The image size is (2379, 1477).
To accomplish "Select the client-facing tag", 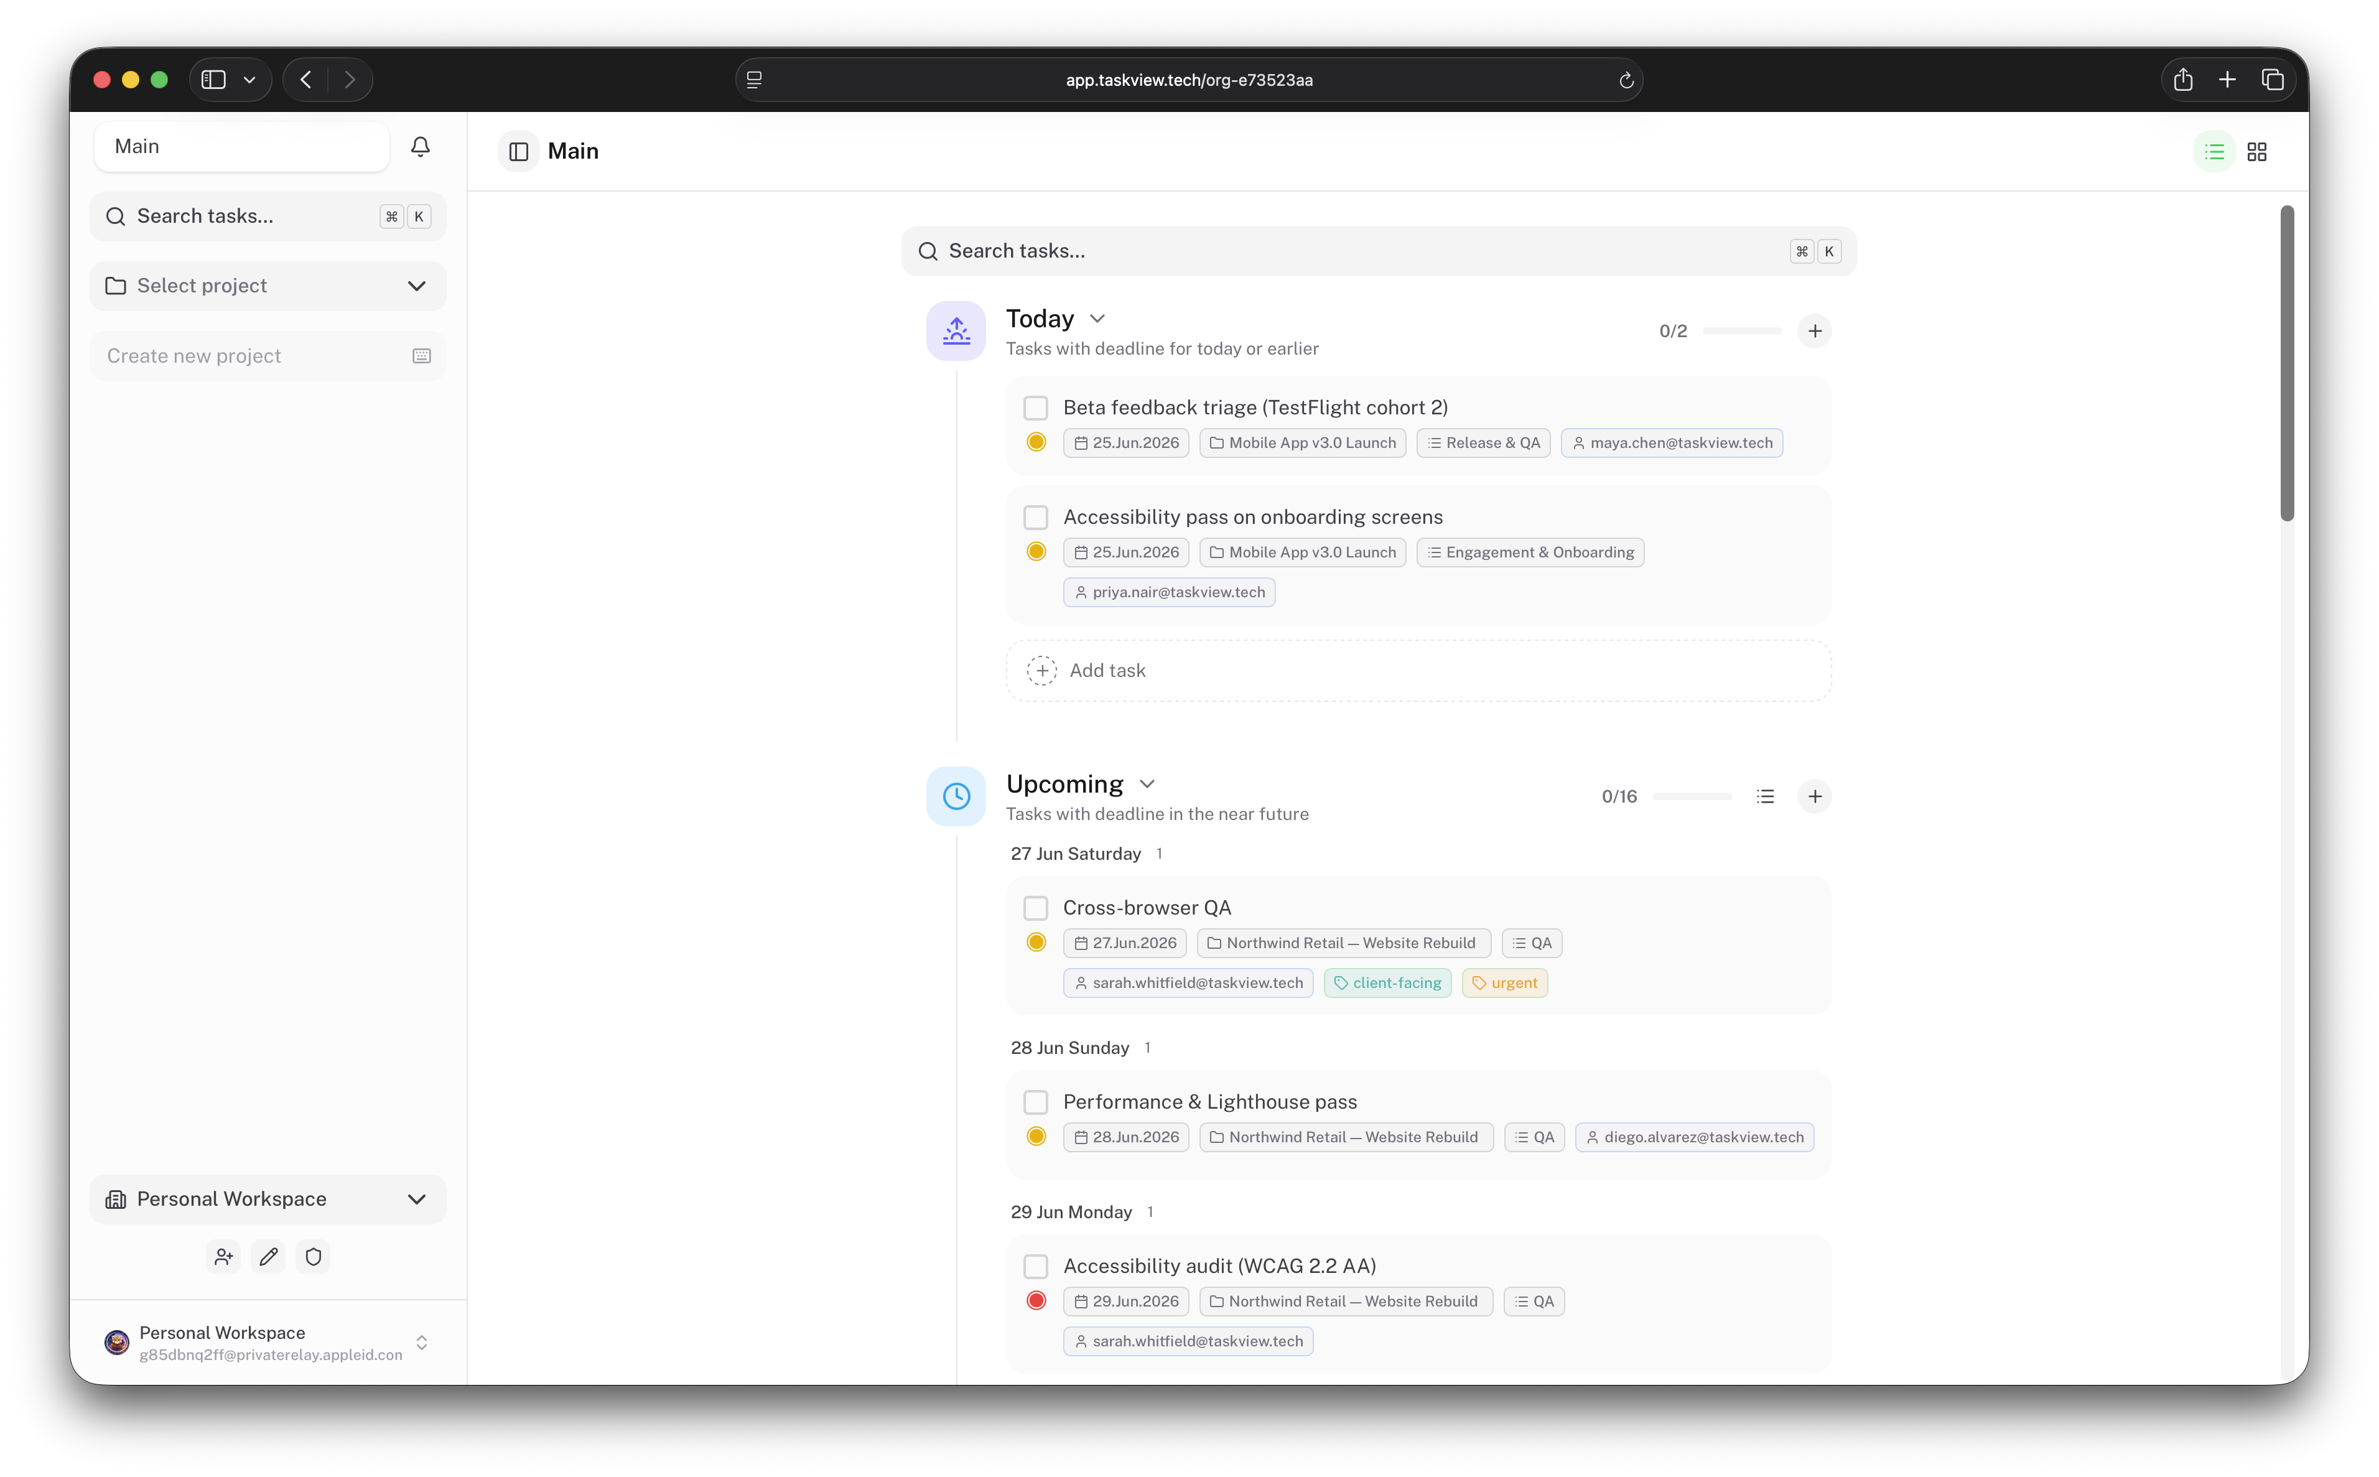I will point(1388,983).
